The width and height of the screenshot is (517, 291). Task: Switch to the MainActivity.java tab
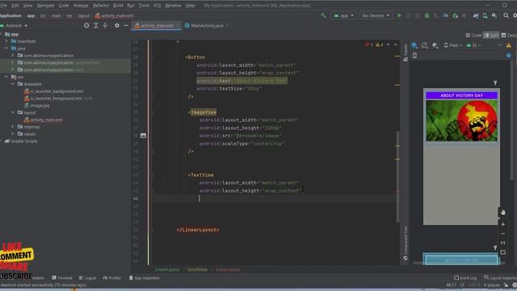[207, 25]
